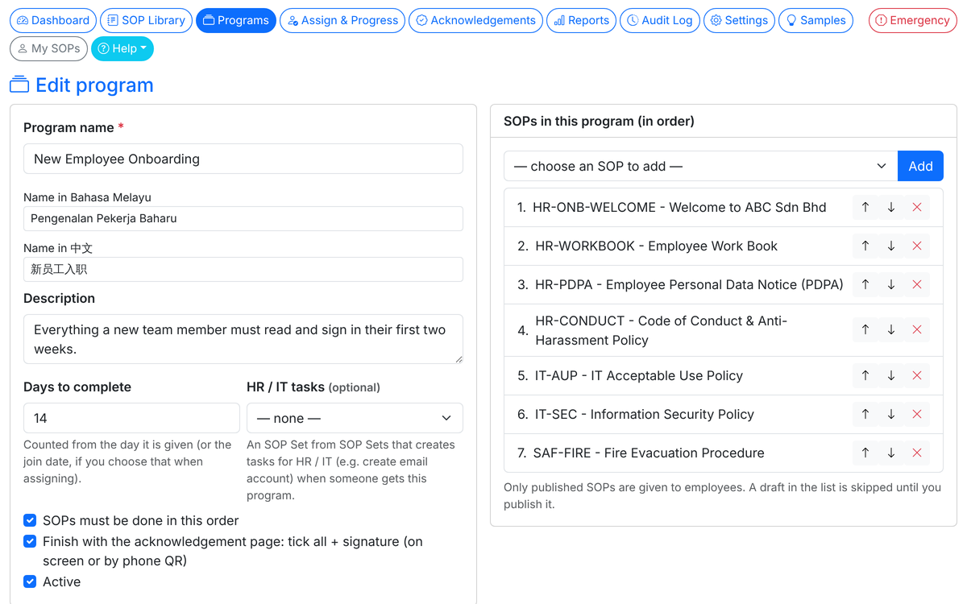
Task: Focus the Program name field
Action: point(243,159)
